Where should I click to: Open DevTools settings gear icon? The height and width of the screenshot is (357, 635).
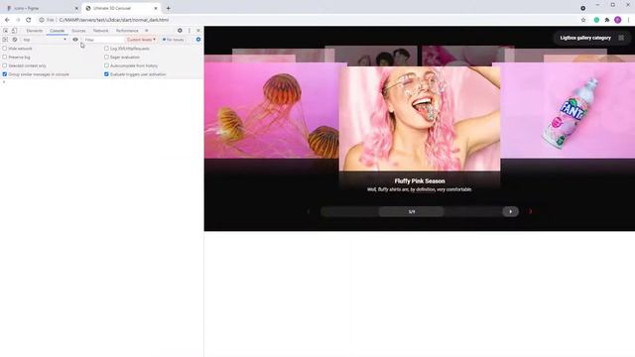tap(180, 31)
